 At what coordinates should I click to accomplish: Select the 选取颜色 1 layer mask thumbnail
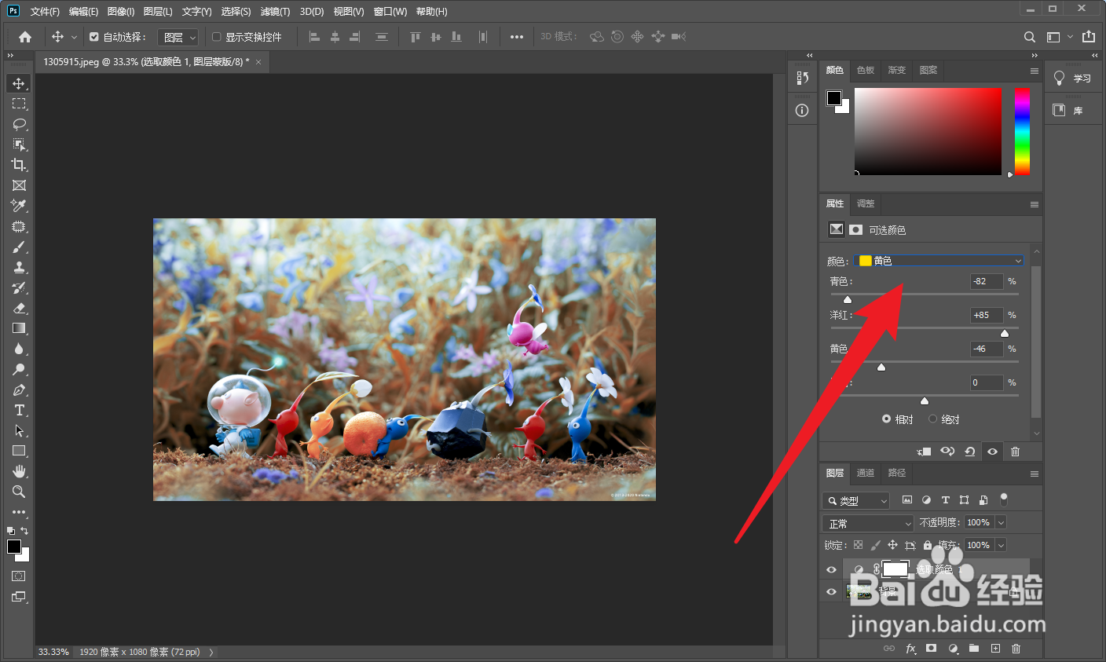(895, 569)
